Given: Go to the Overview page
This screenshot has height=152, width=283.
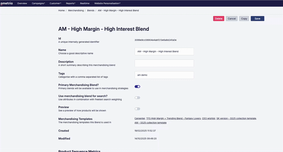Looking at the screenshot, I should (22, 3).
